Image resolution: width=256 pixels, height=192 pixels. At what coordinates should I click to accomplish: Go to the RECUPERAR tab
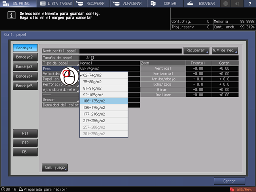(x=92, y=3)
